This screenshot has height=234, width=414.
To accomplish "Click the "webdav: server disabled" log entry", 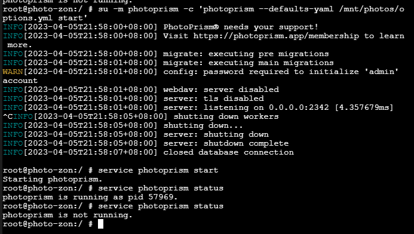I will 221,90.
